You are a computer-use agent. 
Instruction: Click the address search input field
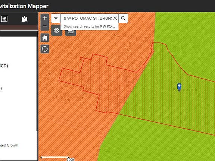click(x=88, y=18)
